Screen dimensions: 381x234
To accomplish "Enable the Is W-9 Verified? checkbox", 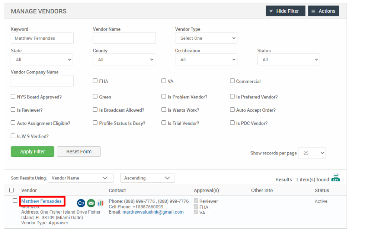I will pyautogui.click(x=13, y=136).
